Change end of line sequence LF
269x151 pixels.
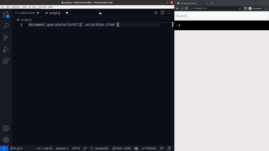point(85,148)
